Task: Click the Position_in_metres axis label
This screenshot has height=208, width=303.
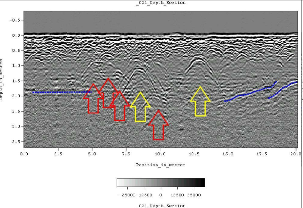Action: click(161, 165)
